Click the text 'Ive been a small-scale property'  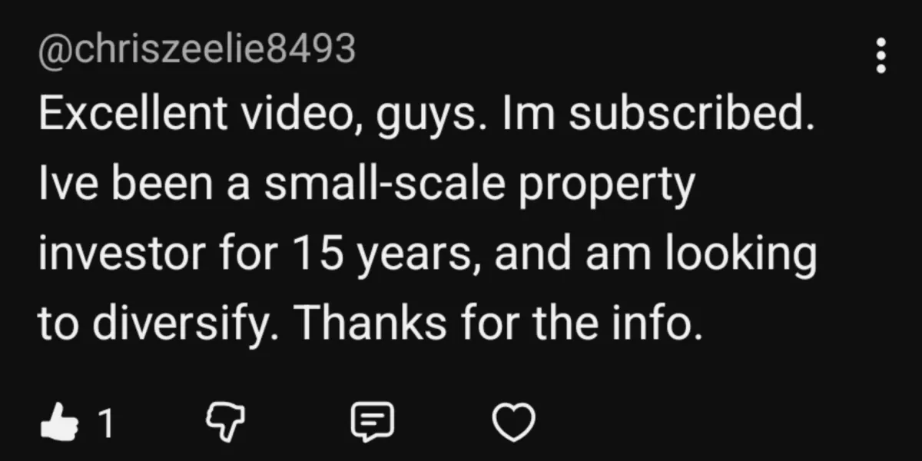click(366, 188)
